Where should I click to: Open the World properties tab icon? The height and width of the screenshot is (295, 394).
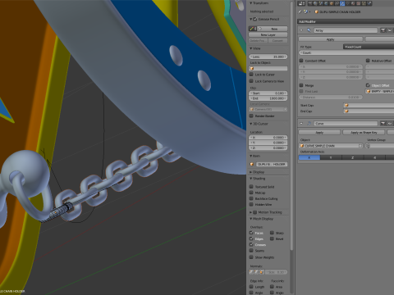coord(326,3)
